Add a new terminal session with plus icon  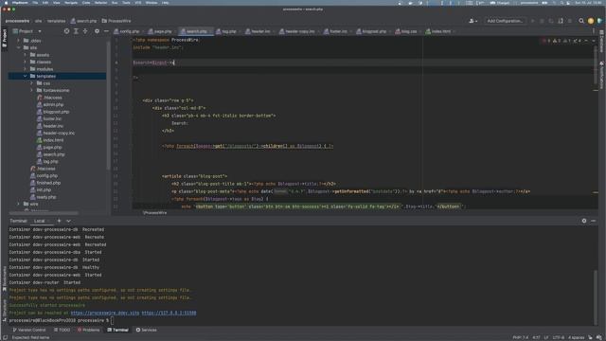pyautogui.click(x=59, y=221)
